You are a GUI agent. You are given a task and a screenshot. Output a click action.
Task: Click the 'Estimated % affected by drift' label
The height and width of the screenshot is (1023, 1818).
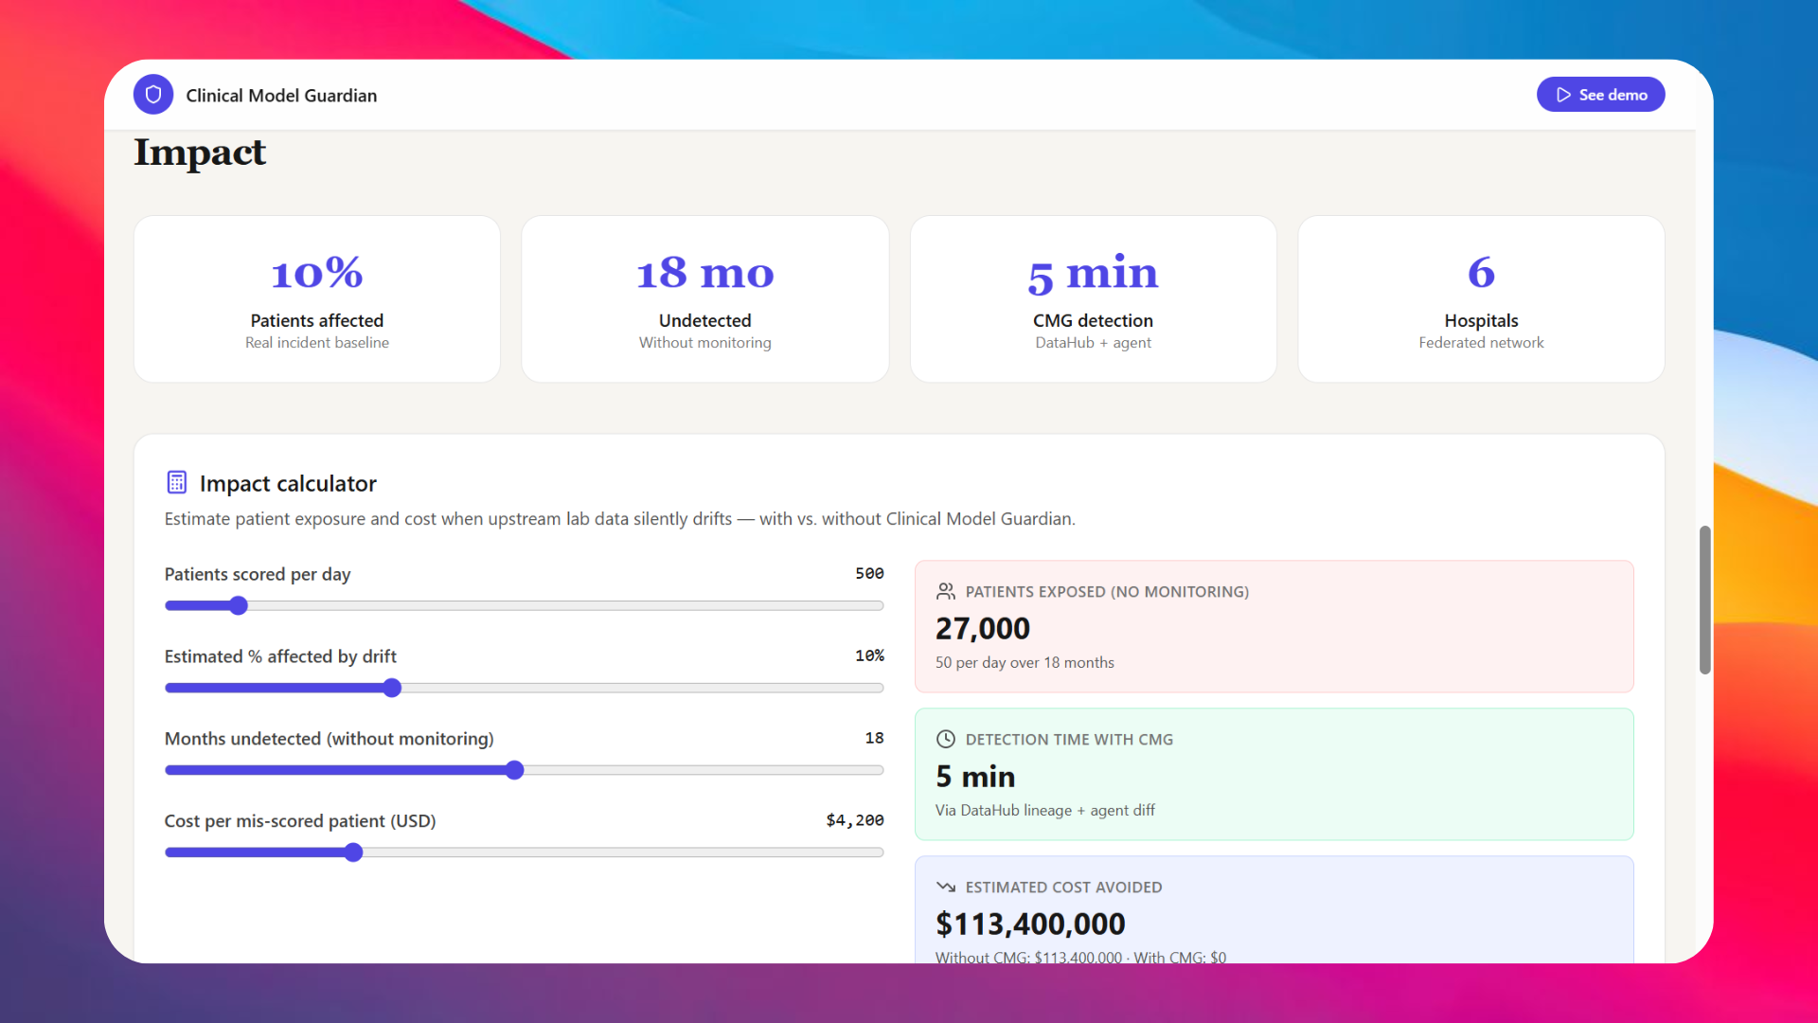280,656
